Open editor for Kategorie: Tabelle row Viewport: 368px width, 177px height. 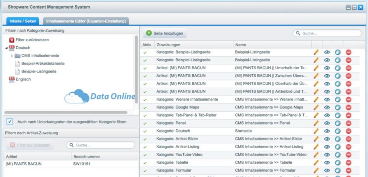pos(316,163)
